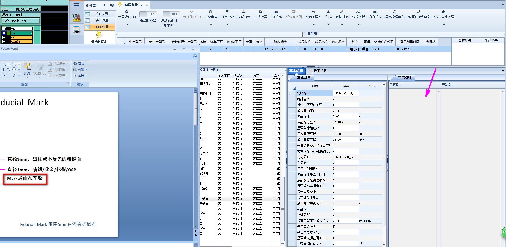The image size is (506, 247).
Task: Check the 'cs' layer checkbox
Action: [x=4, y=38]
